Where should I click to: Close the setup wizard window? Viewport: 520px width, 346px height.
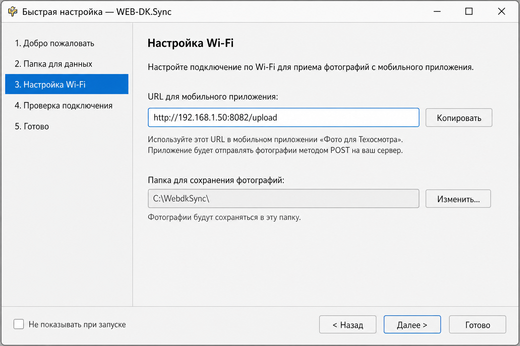[501, 11]
